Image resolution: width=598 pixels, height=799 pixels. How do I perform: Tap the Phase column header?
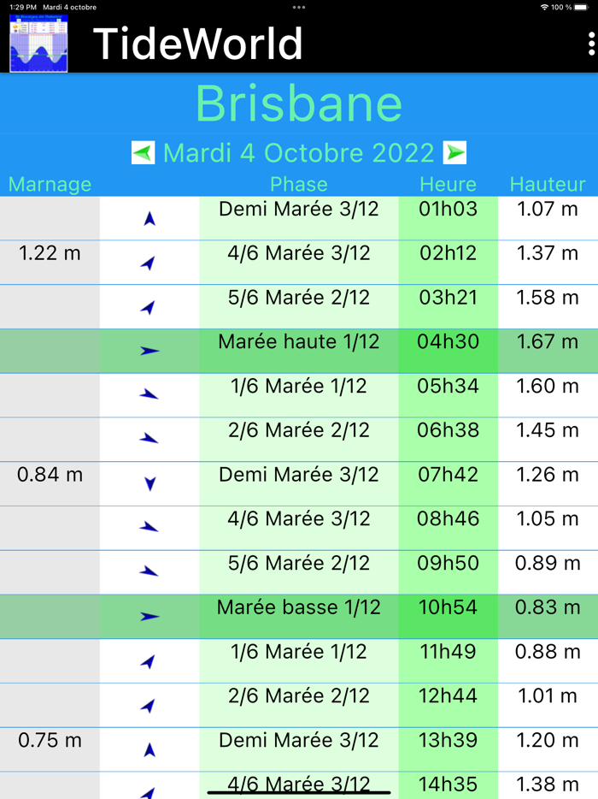click(299, 185)
